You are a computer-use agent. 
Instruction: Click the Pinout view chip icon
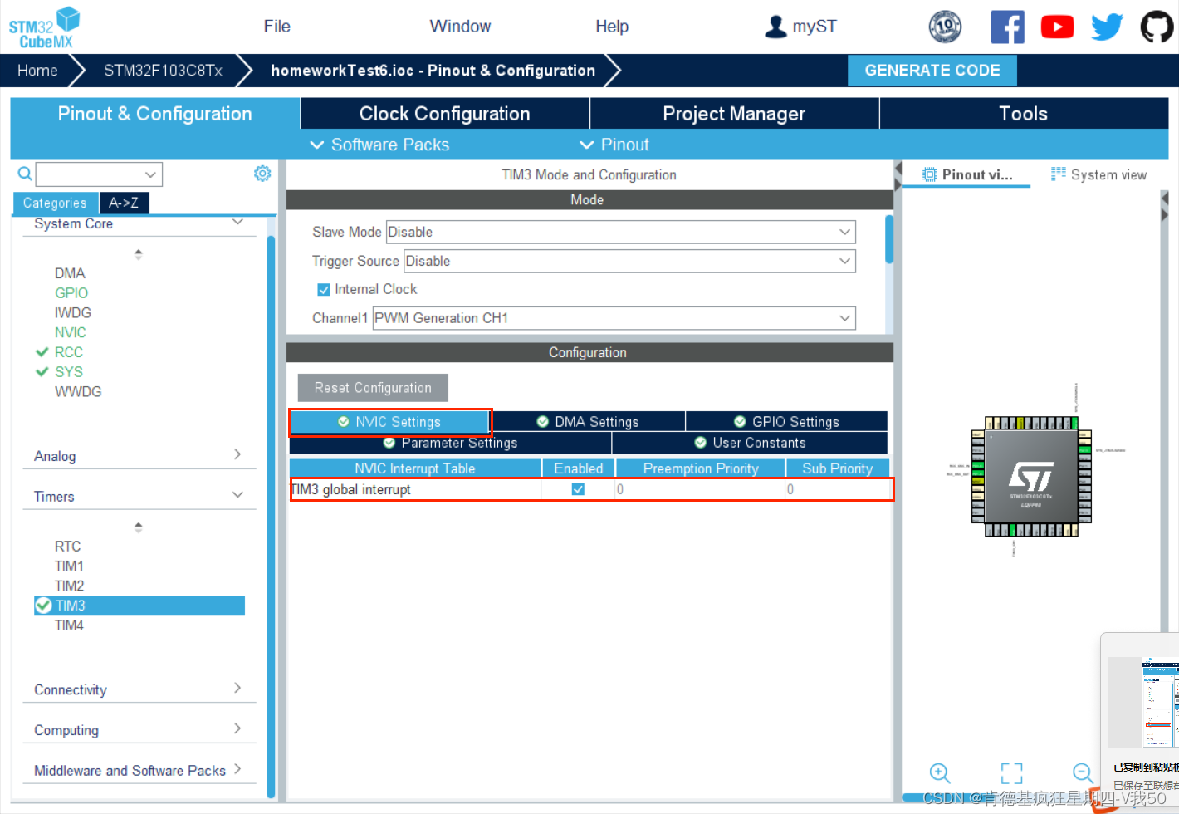pos(930,174)
